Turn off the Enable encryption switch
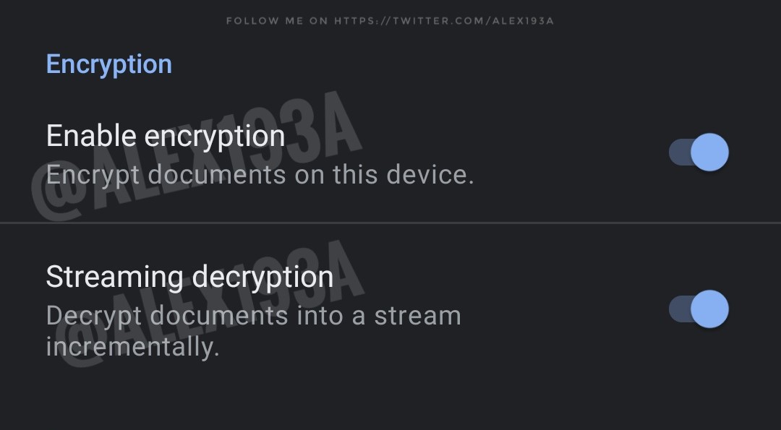 point(699,152)
